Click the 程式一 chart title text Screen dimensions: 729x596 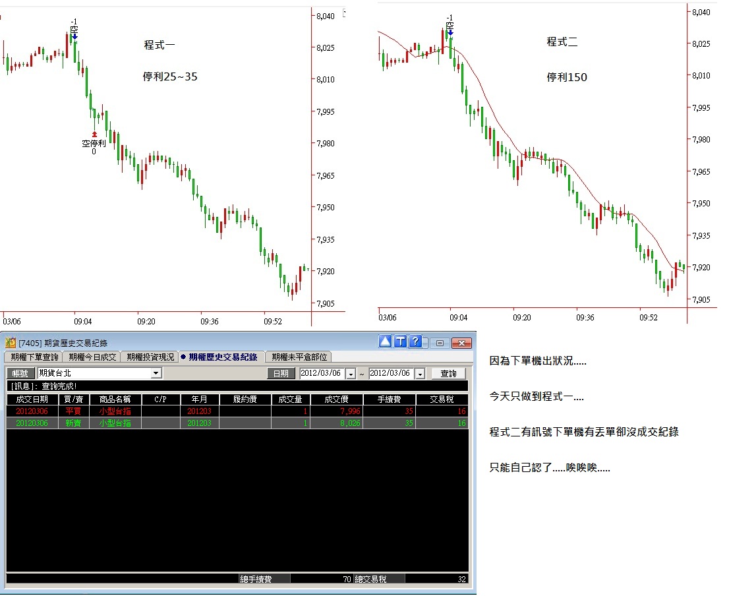(x=160, y=45)
